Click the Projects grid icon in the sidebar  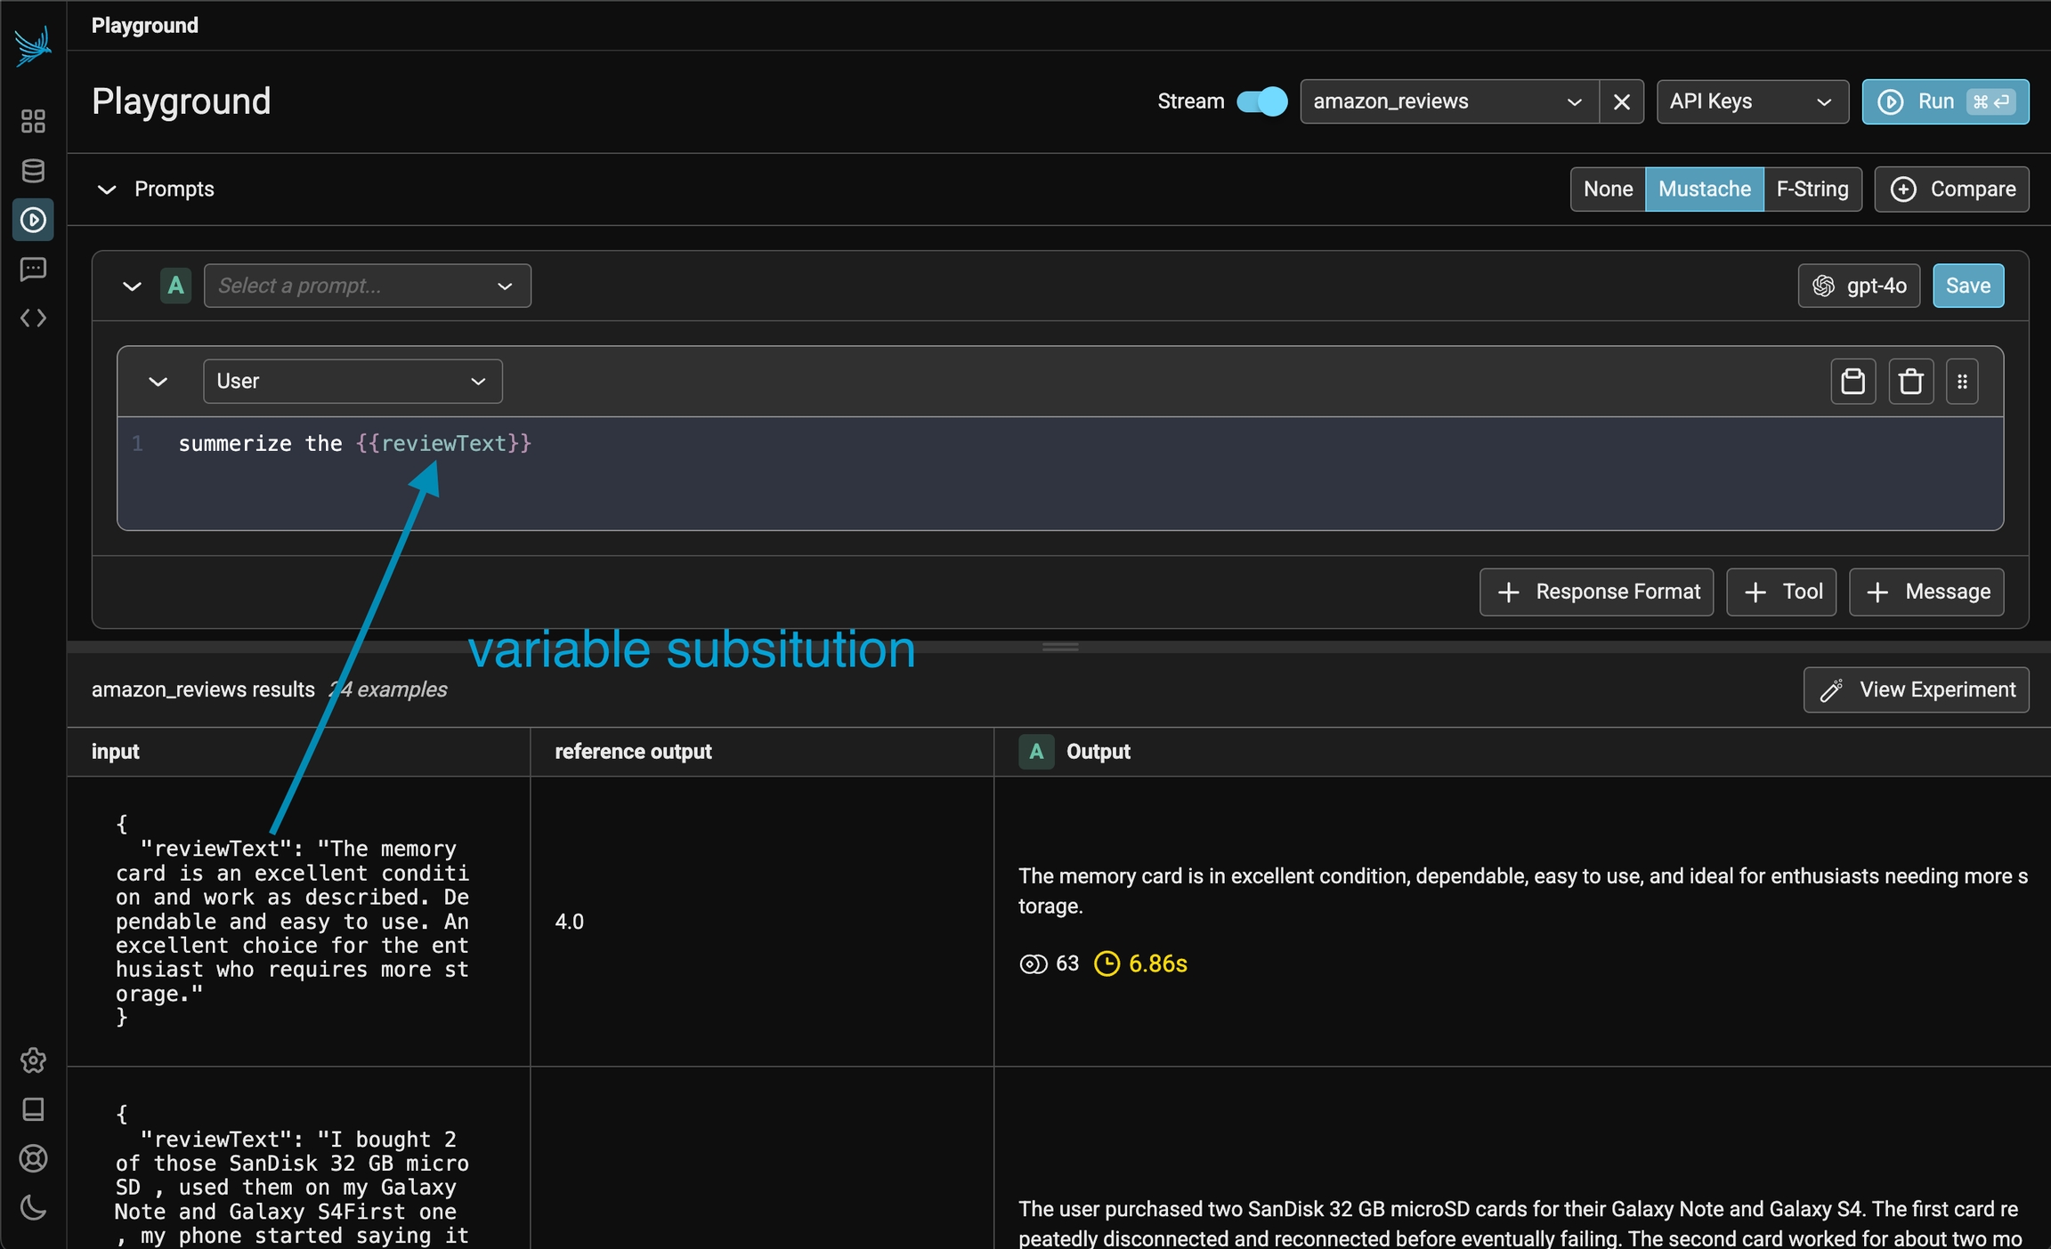pos(33,121)
